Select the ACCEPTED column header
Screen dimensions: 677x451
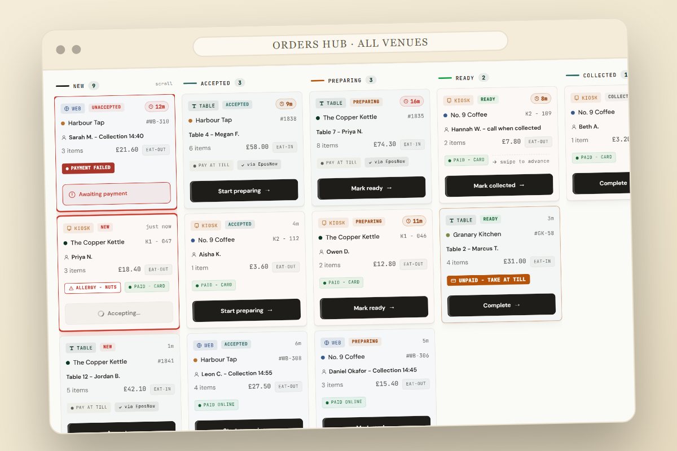(216, 83)
